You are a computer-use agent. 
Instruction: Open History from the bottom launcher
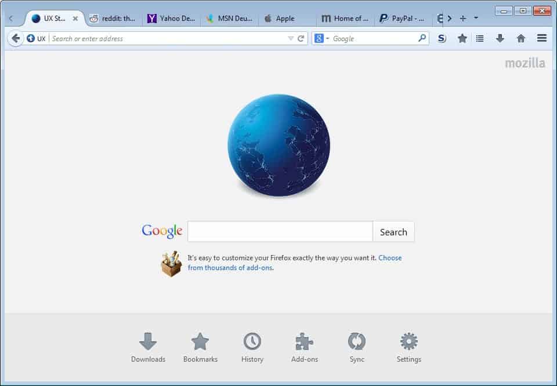(252, 348)
